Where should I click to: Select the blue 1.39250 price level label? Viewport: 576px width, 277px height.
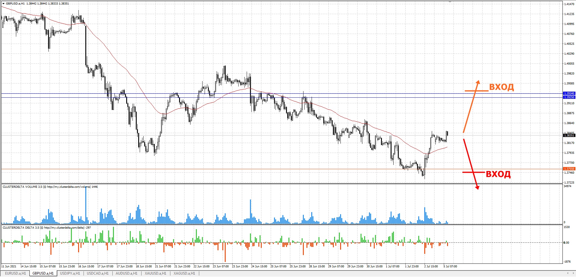pyautogui.click(x=569, y=97)
